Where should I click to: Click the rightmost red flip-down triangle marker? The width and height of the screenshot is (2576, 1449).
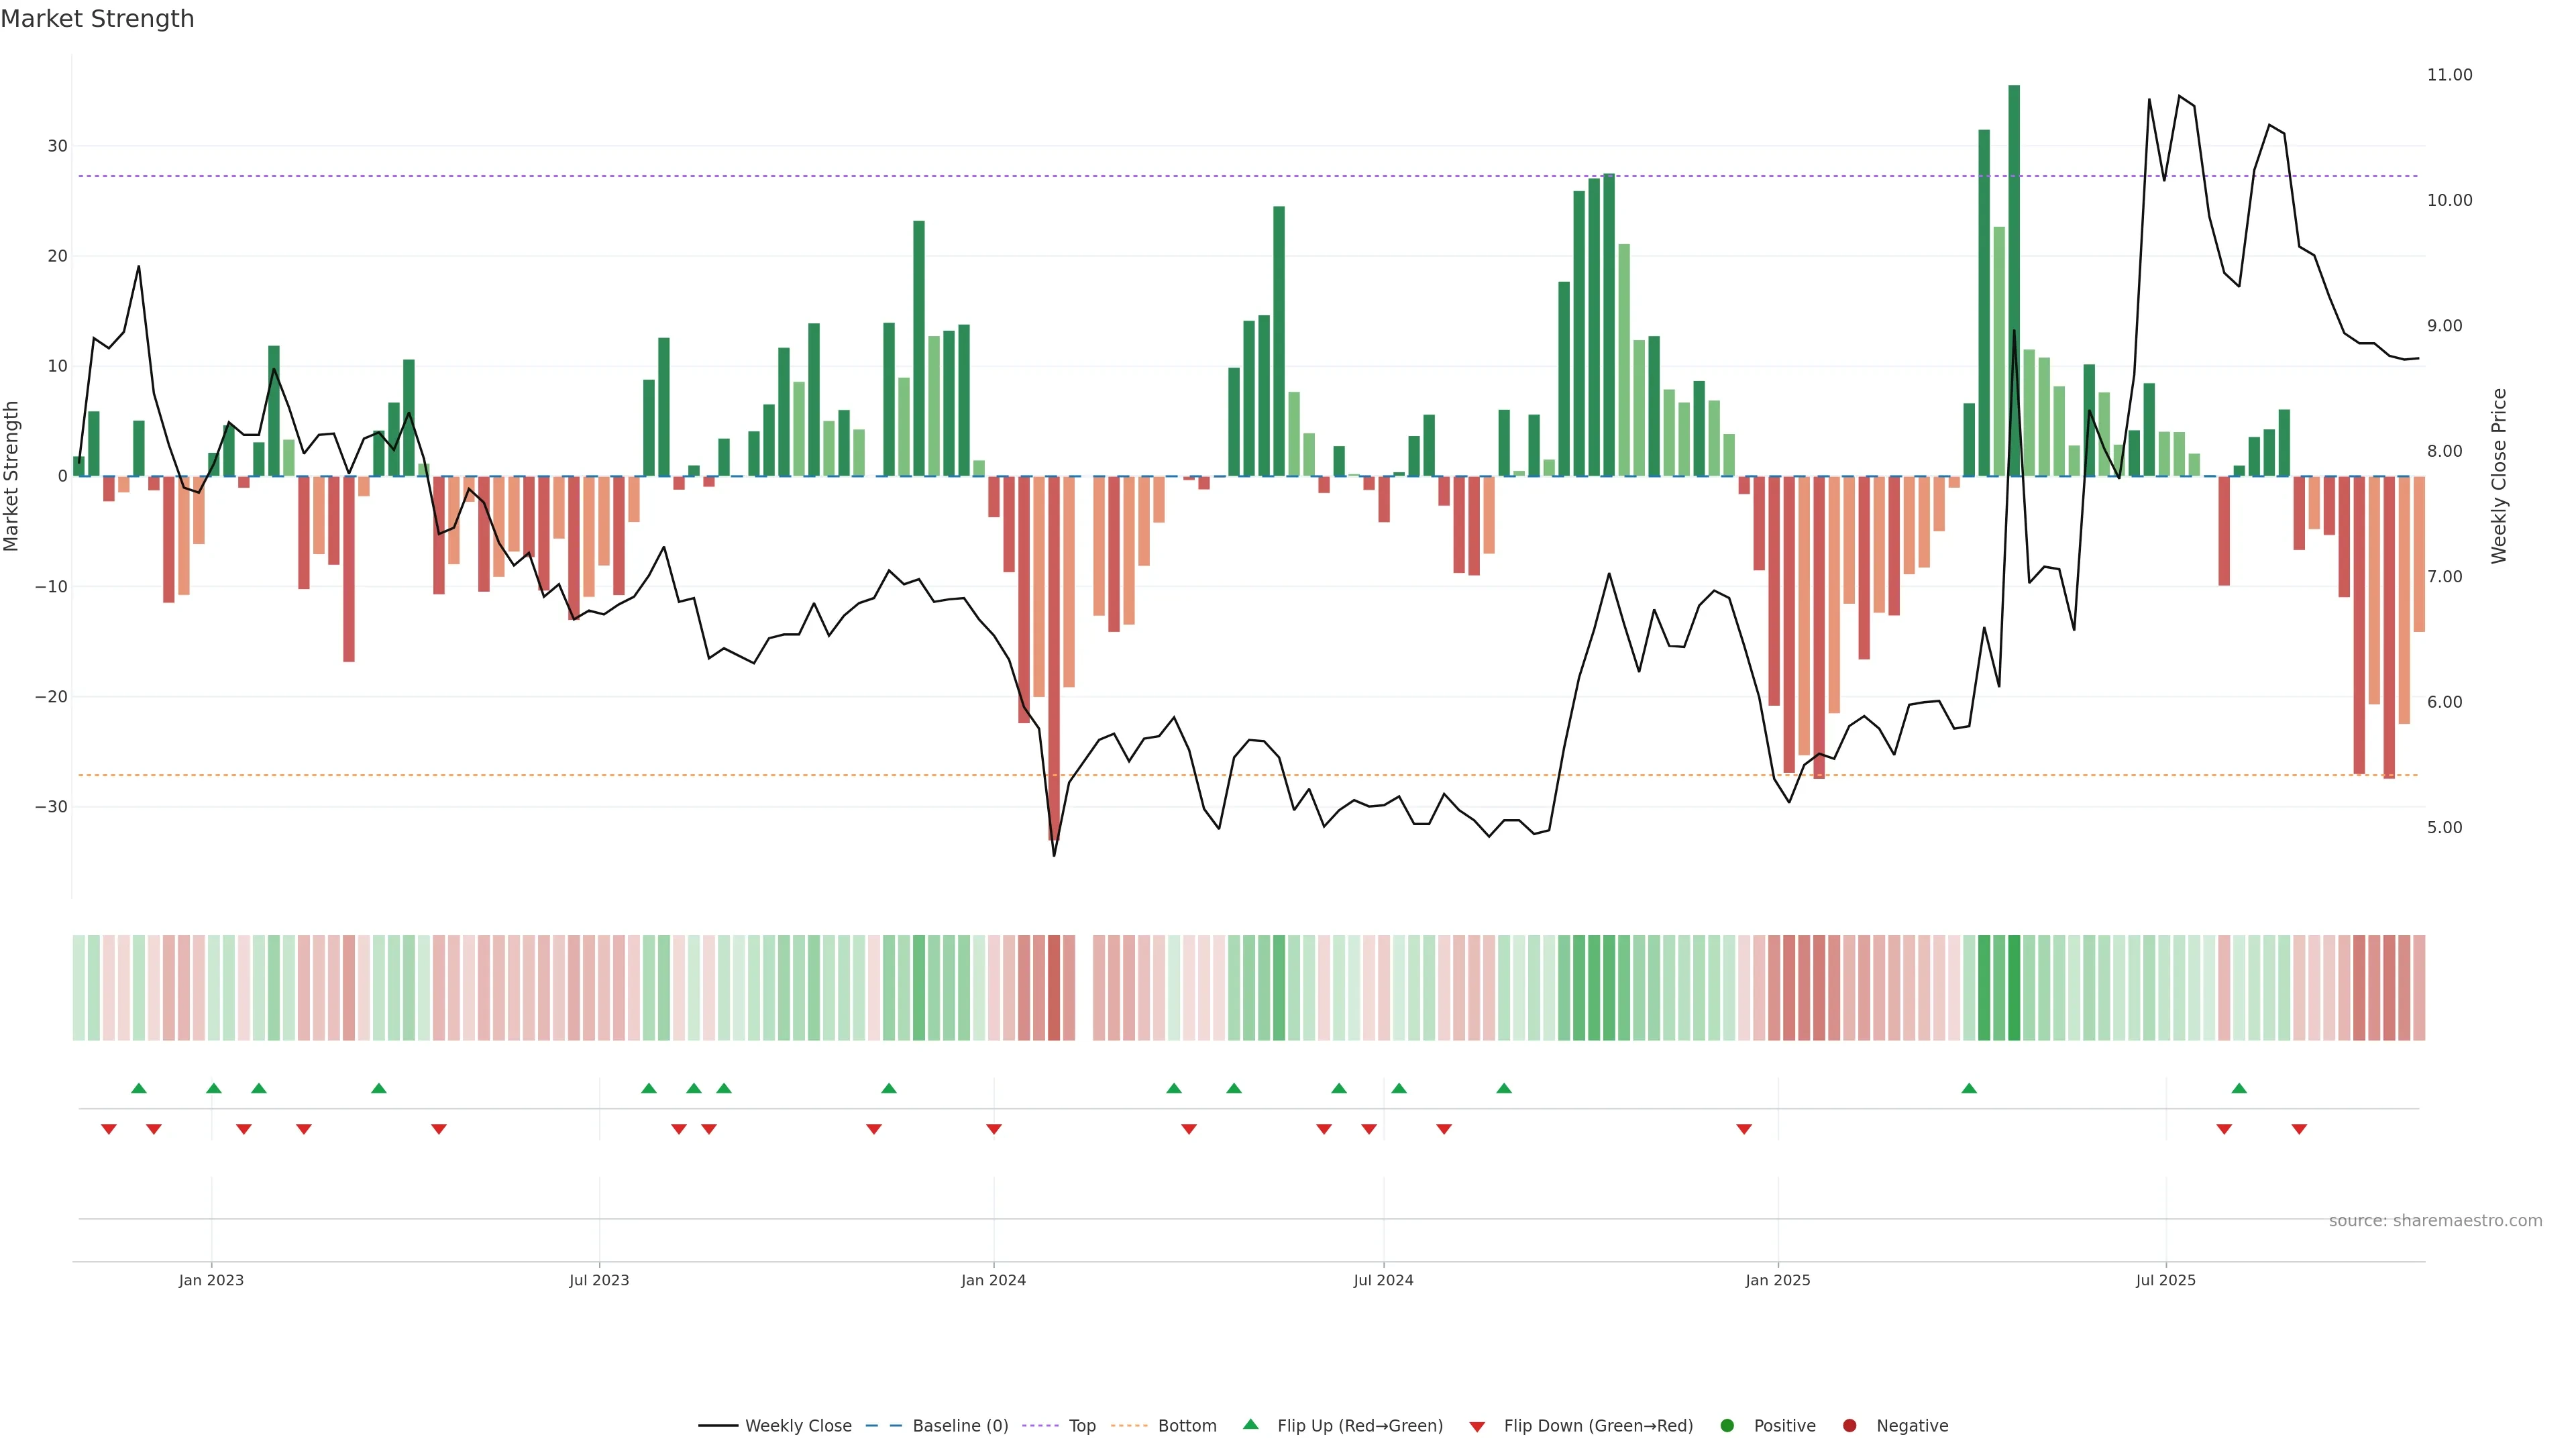[x=2299, y=1129]
